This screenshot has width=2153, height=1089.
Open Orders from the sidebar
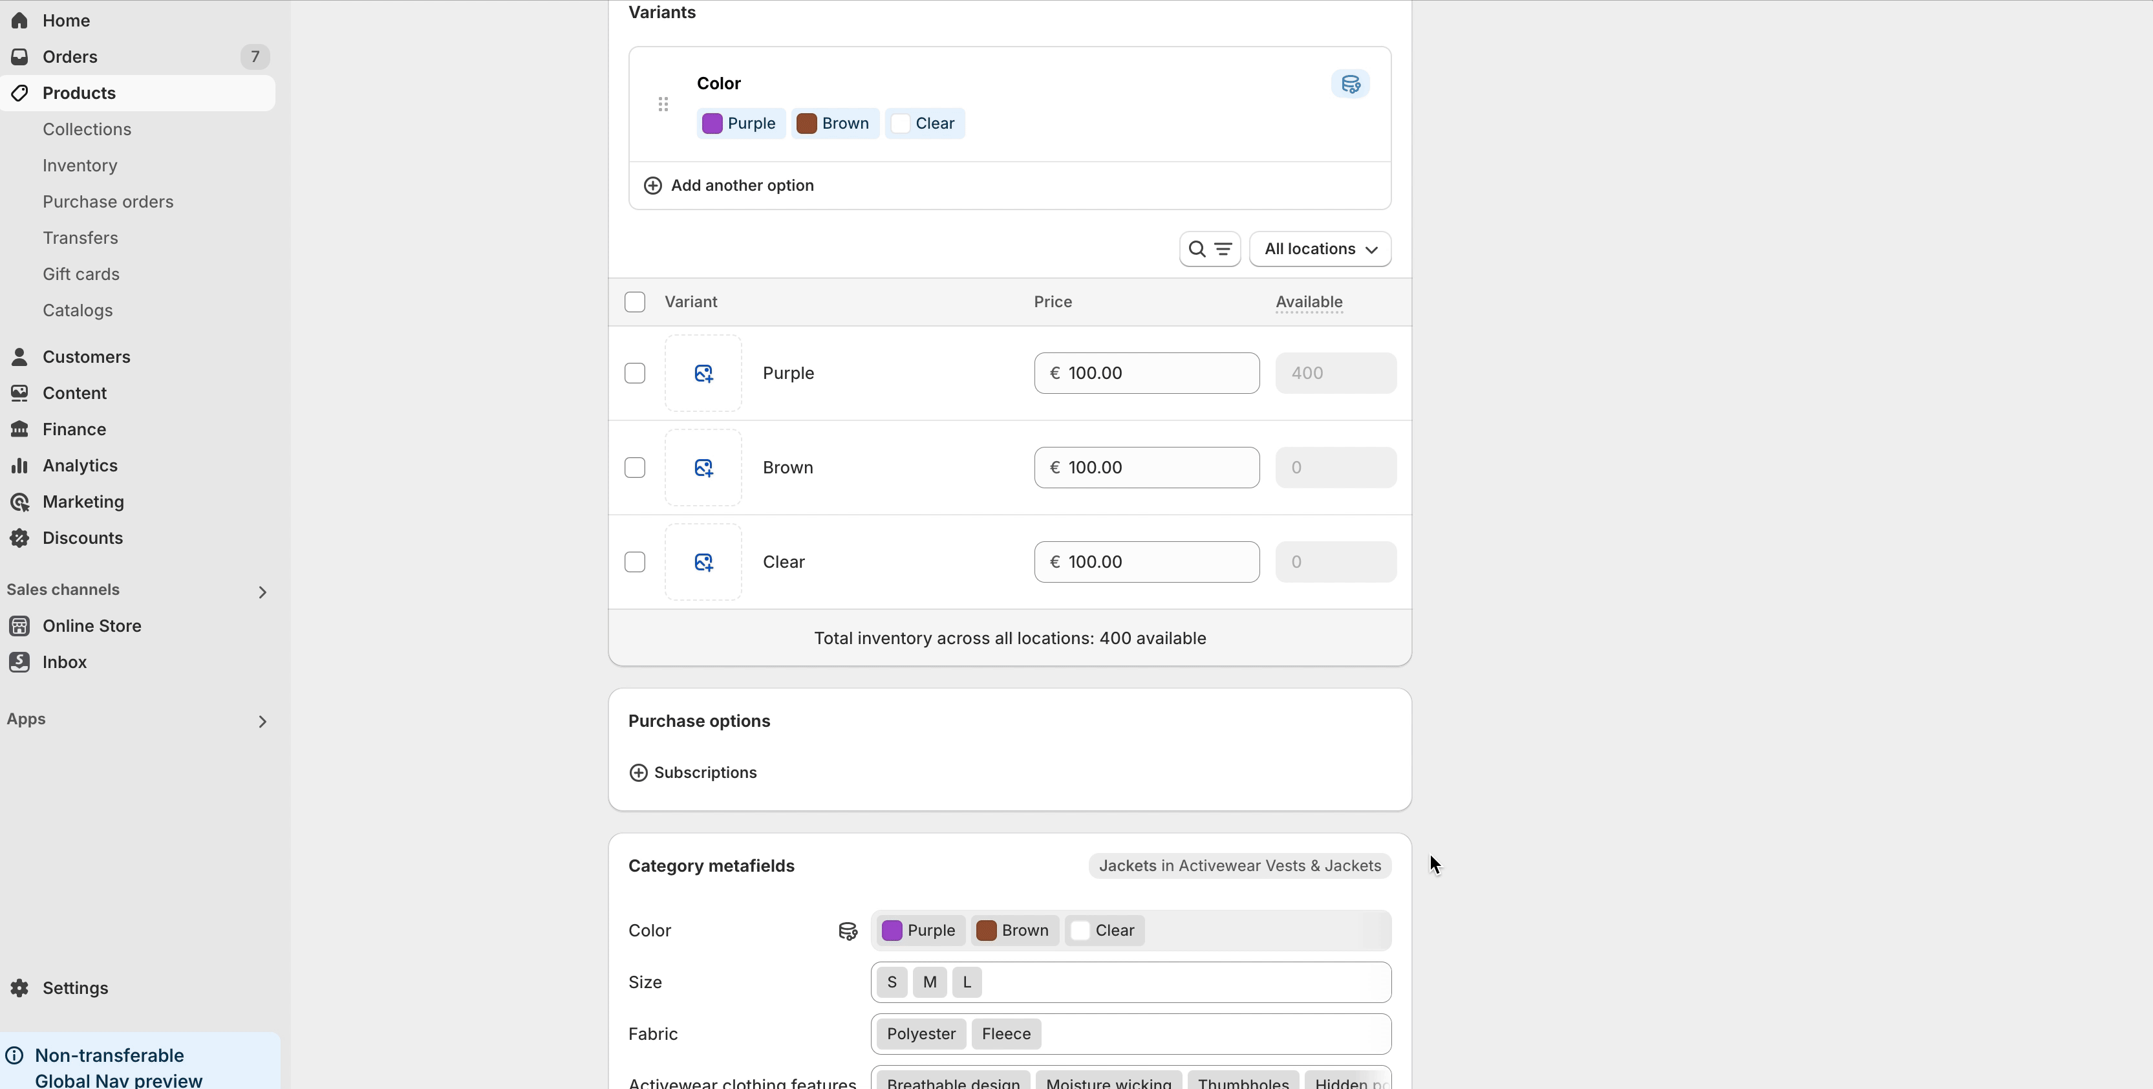[x=69, y=57]
